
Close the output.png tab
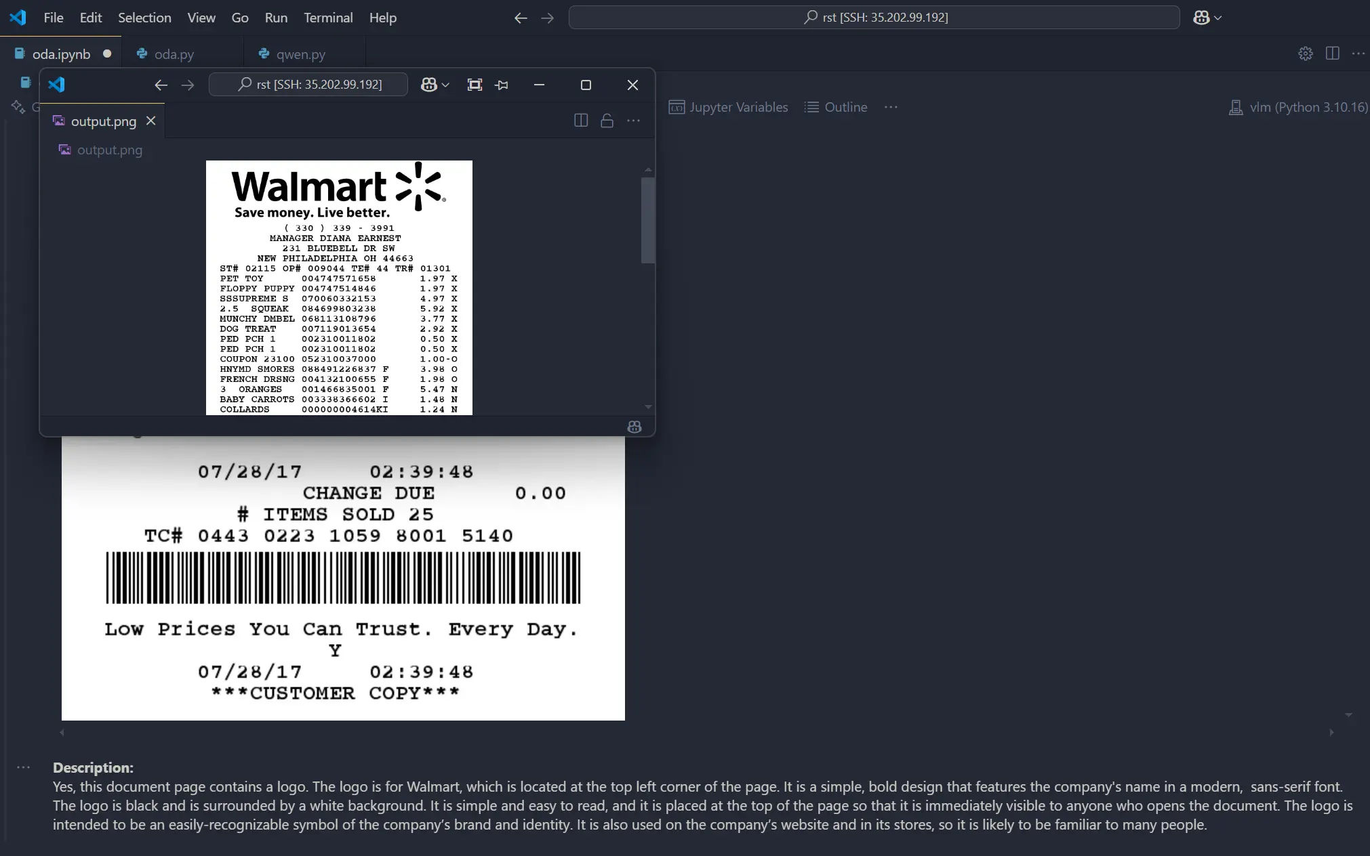coord(151,121)
